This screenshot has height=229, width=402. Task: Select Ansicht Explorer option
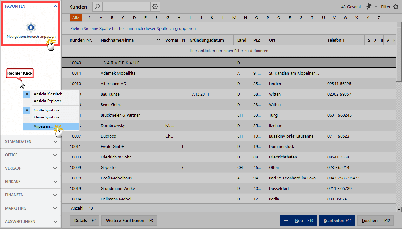(x=47, y=101)
